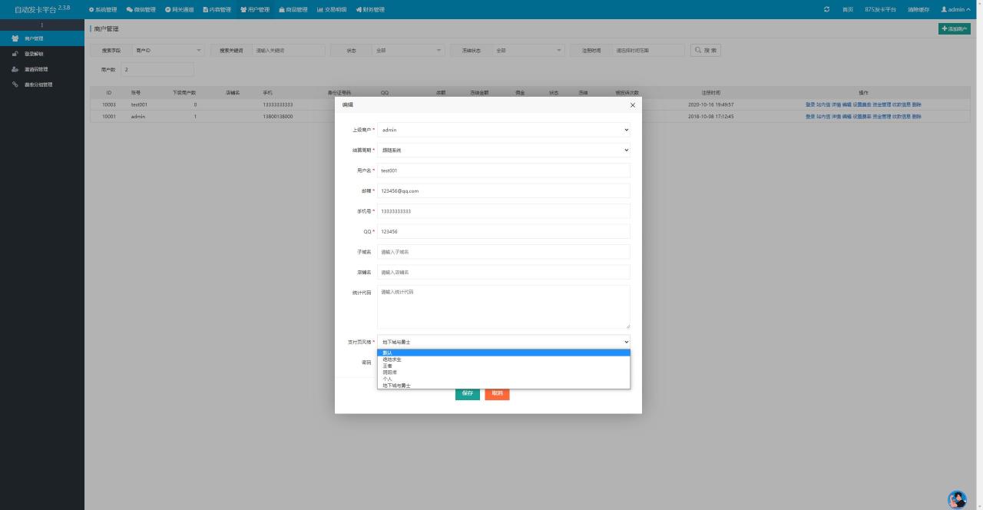Click the green 保存 button
983x510 pixels.
[468, 392]
